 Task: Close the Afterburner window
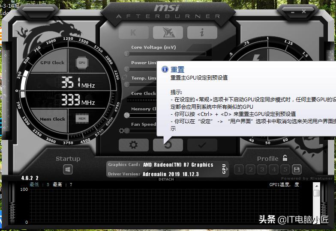pos(304,11)
